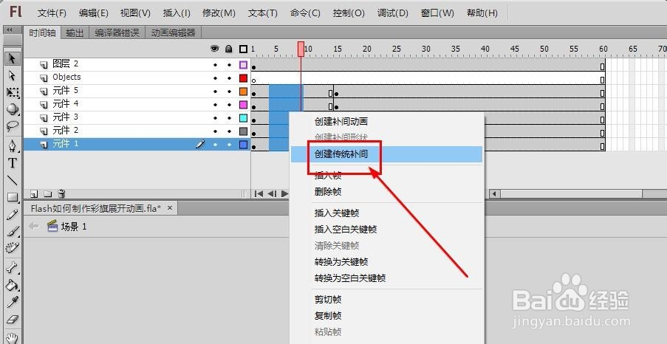The image size is (667, 344).
Task: Toggle visibility of 元件 3 layer
Action: (215, 118)
